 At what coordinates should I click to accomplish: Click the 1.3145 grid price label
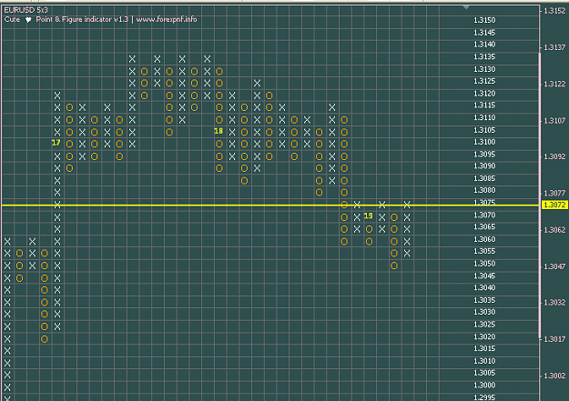[484, 33]
